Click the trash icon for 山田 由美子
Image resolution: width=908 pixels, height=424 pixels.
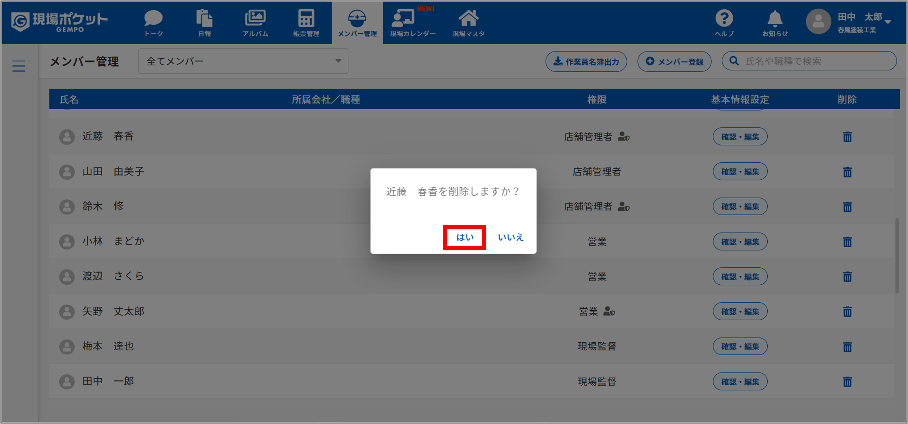pos(847,172)
